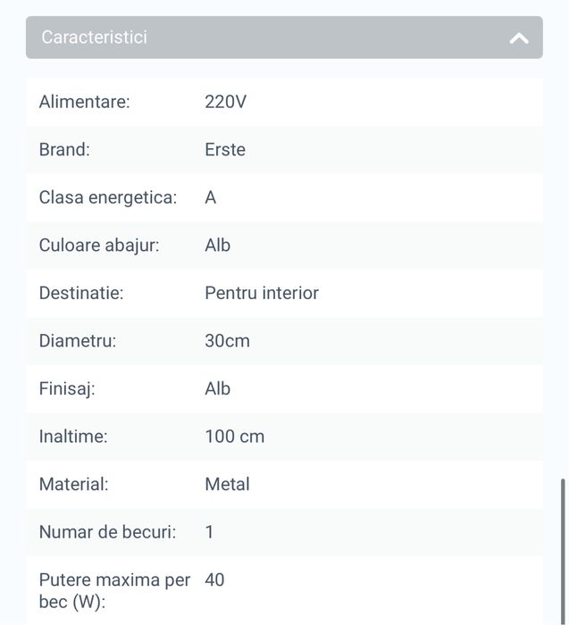Select the Alimentare label

pos(85,102)
